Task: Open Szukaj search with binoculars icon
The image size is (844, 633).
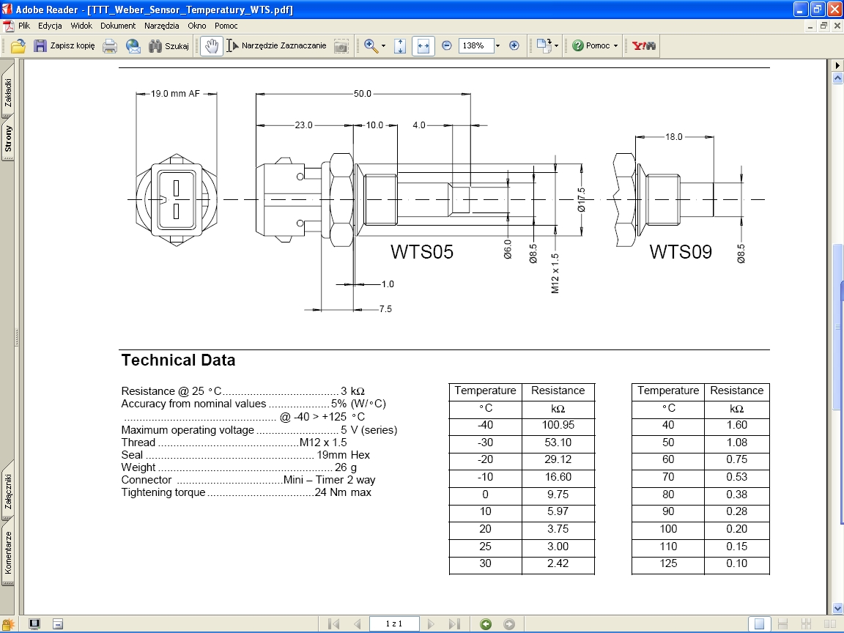Action: point(169,45)
